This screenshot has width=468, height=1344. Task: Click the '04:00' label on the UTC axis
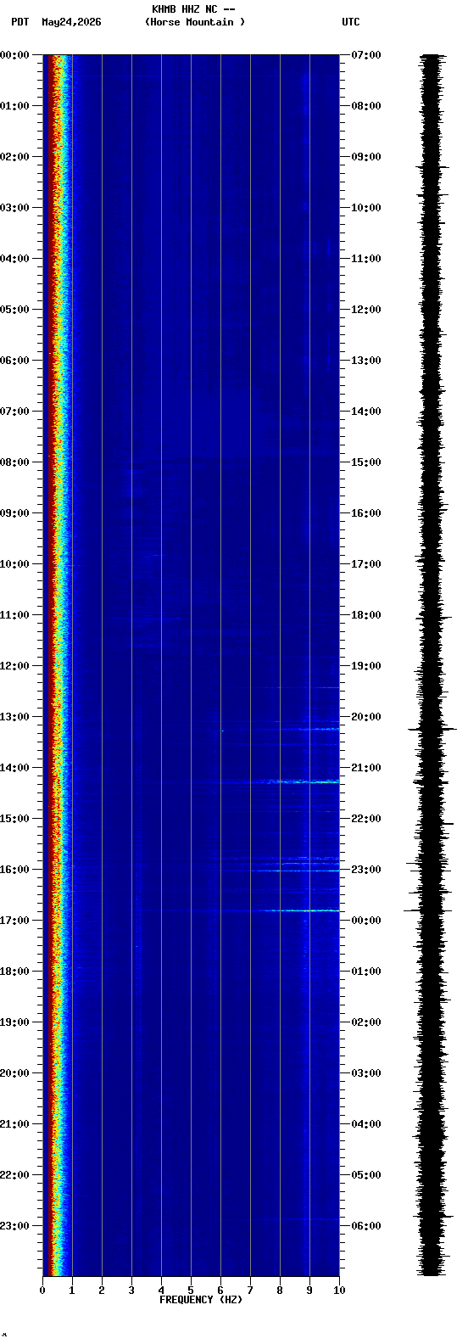click(x=366, y=1124)
